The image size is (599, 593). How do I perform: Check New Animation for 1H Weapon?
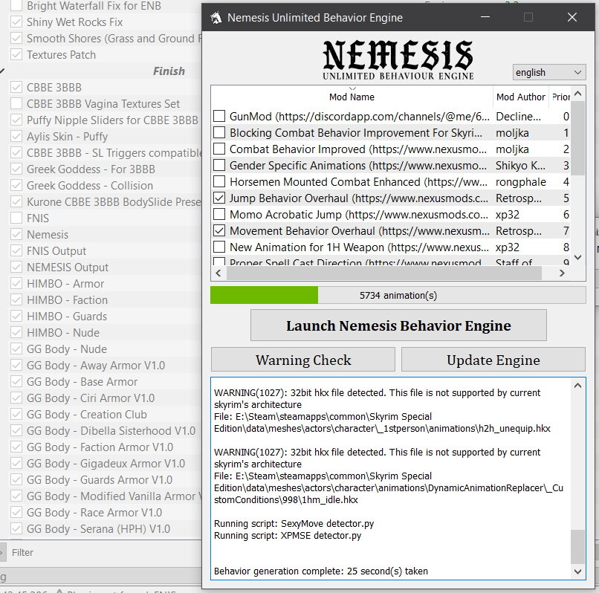coord(219,247)
